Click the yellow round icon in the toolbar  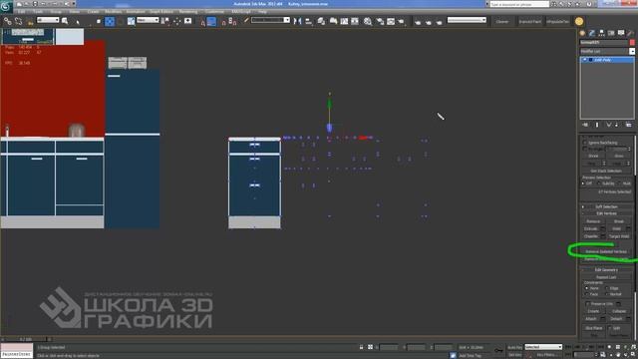click(x=579, y=21)
